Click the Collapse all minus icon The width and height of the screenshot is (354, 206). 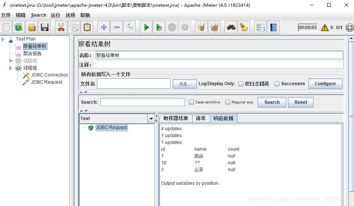[117, 27]
